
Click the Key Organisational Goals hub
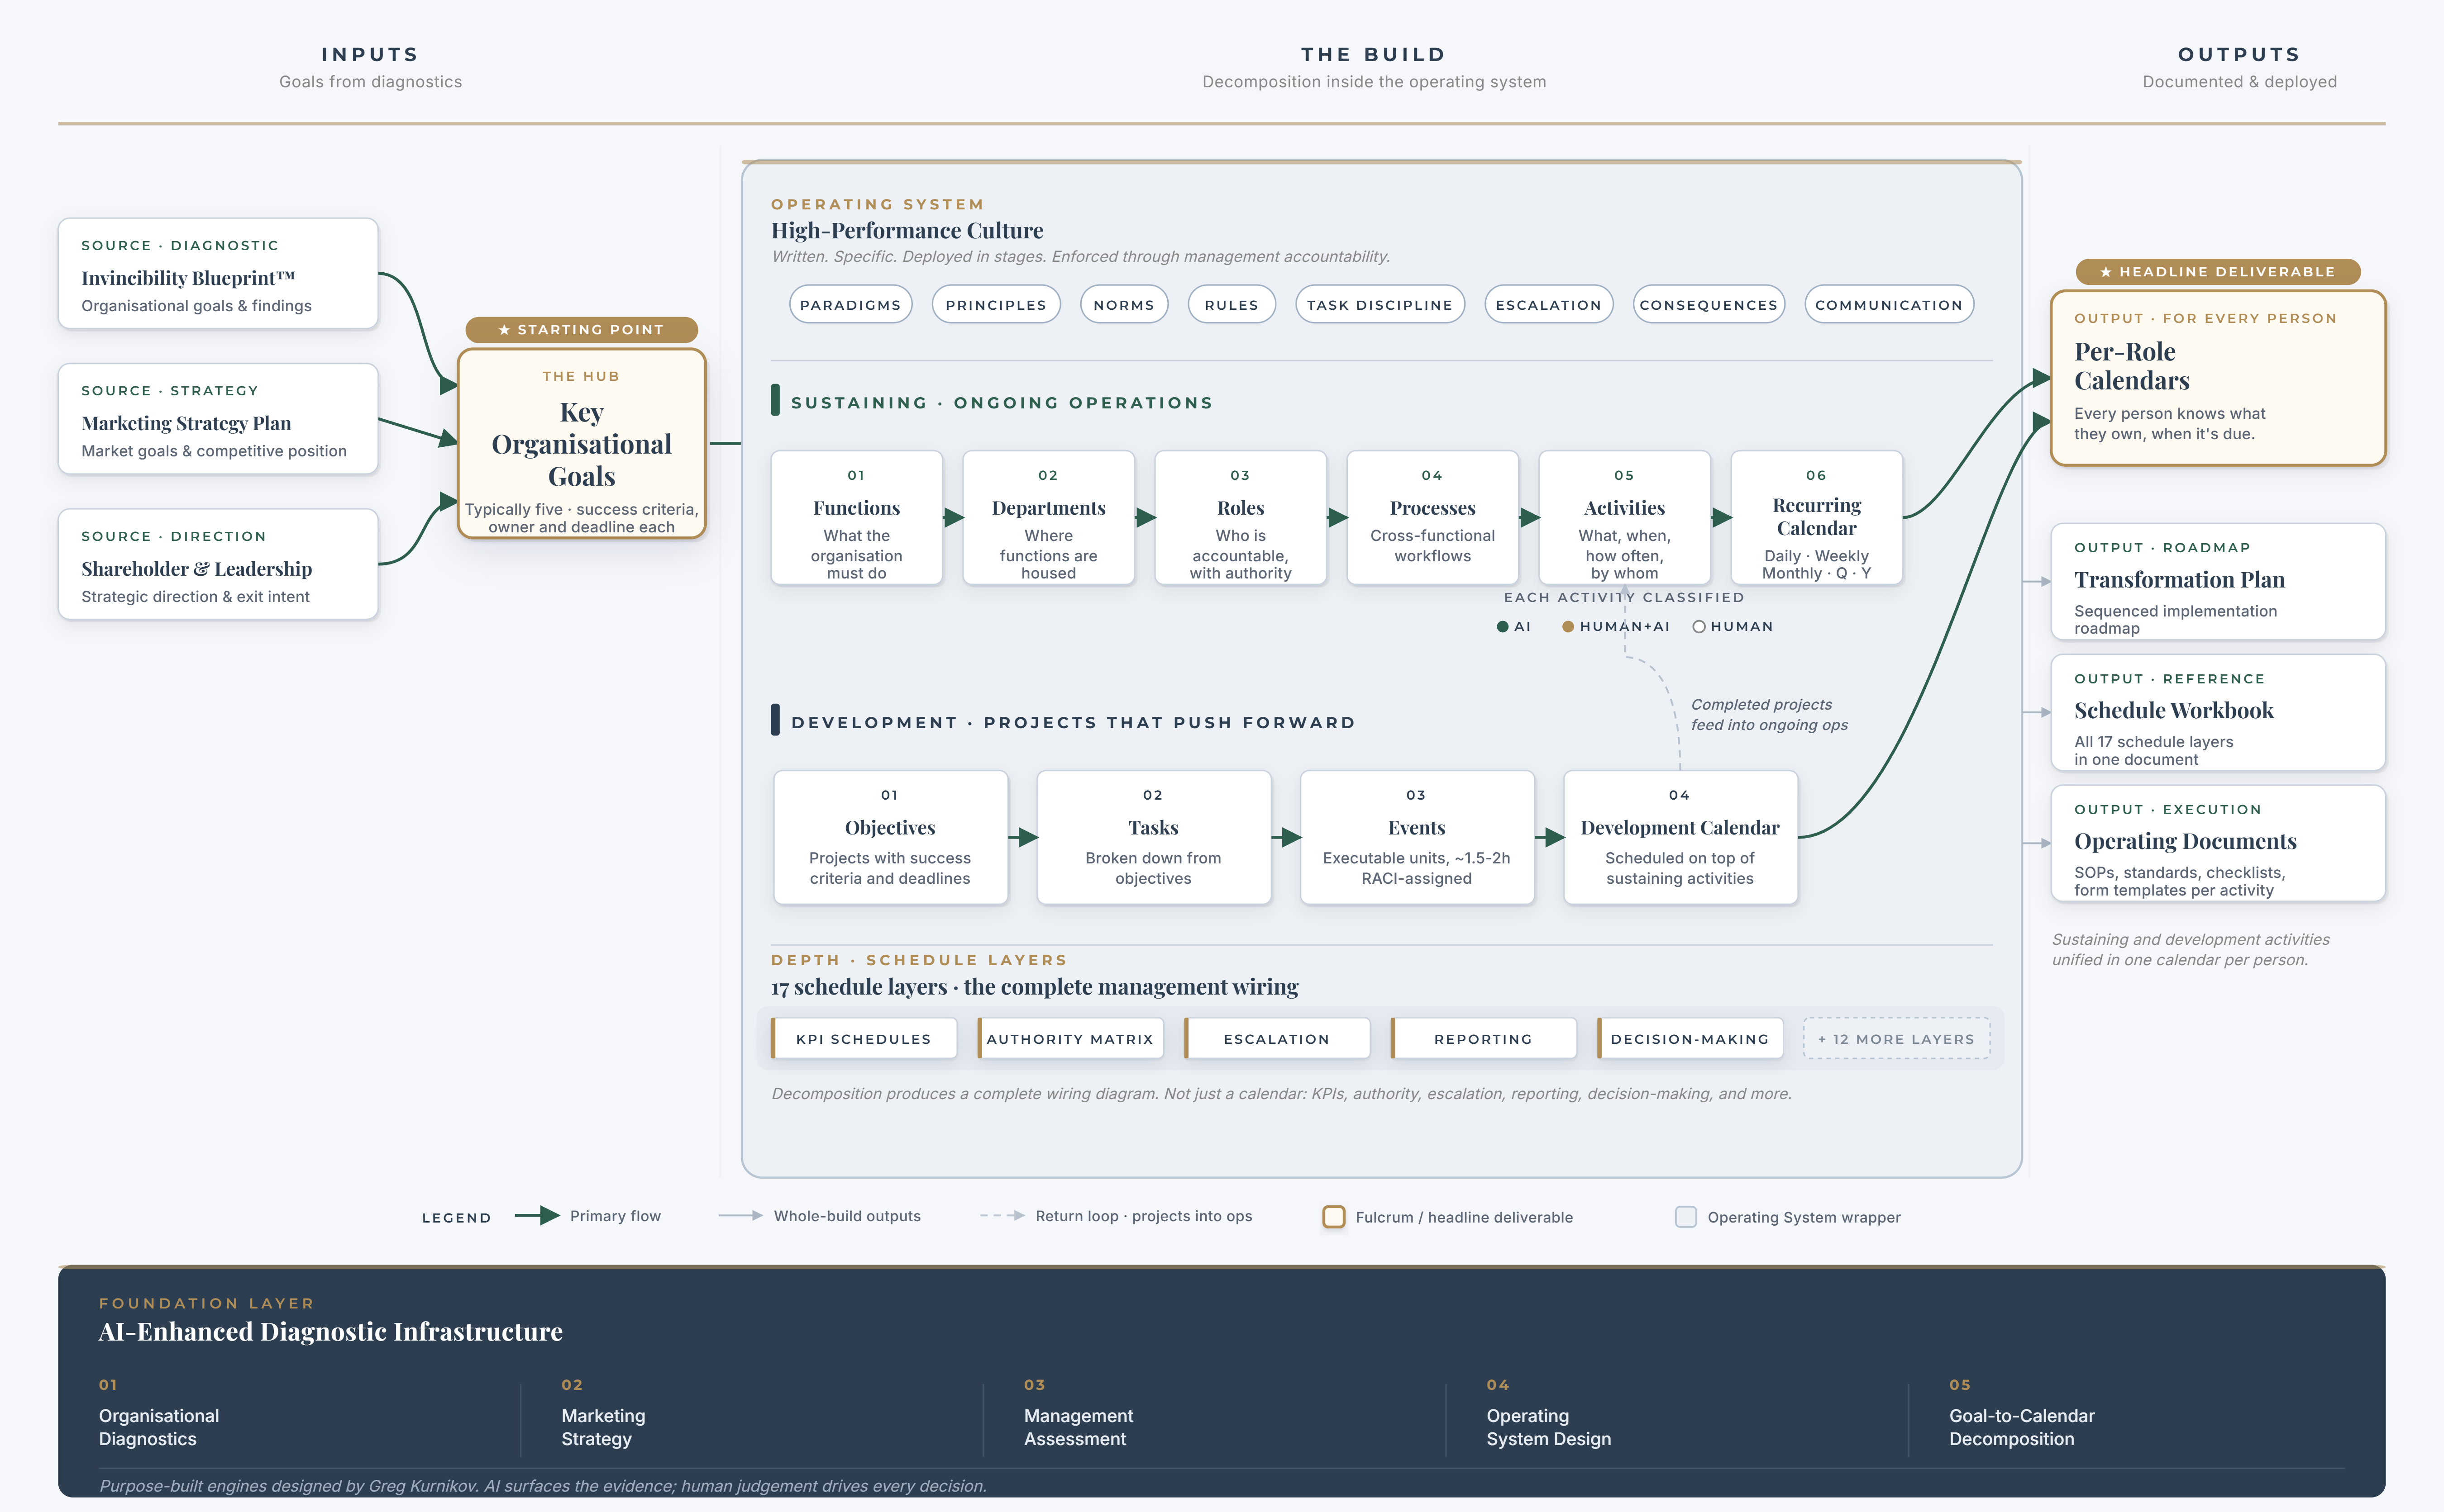pos(582,444)
